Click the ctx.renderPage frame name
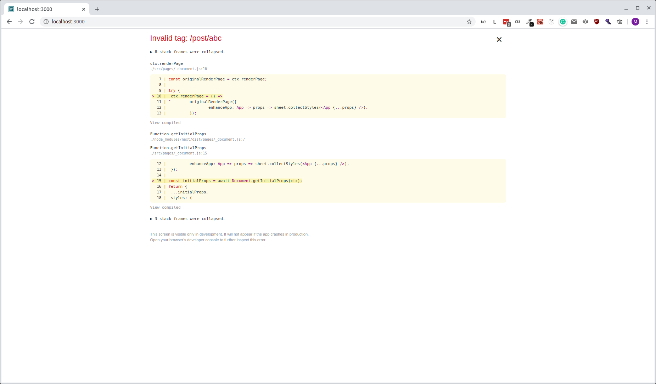Image resolution: width=656 pixels, height=384 pixels. (167, 64)
